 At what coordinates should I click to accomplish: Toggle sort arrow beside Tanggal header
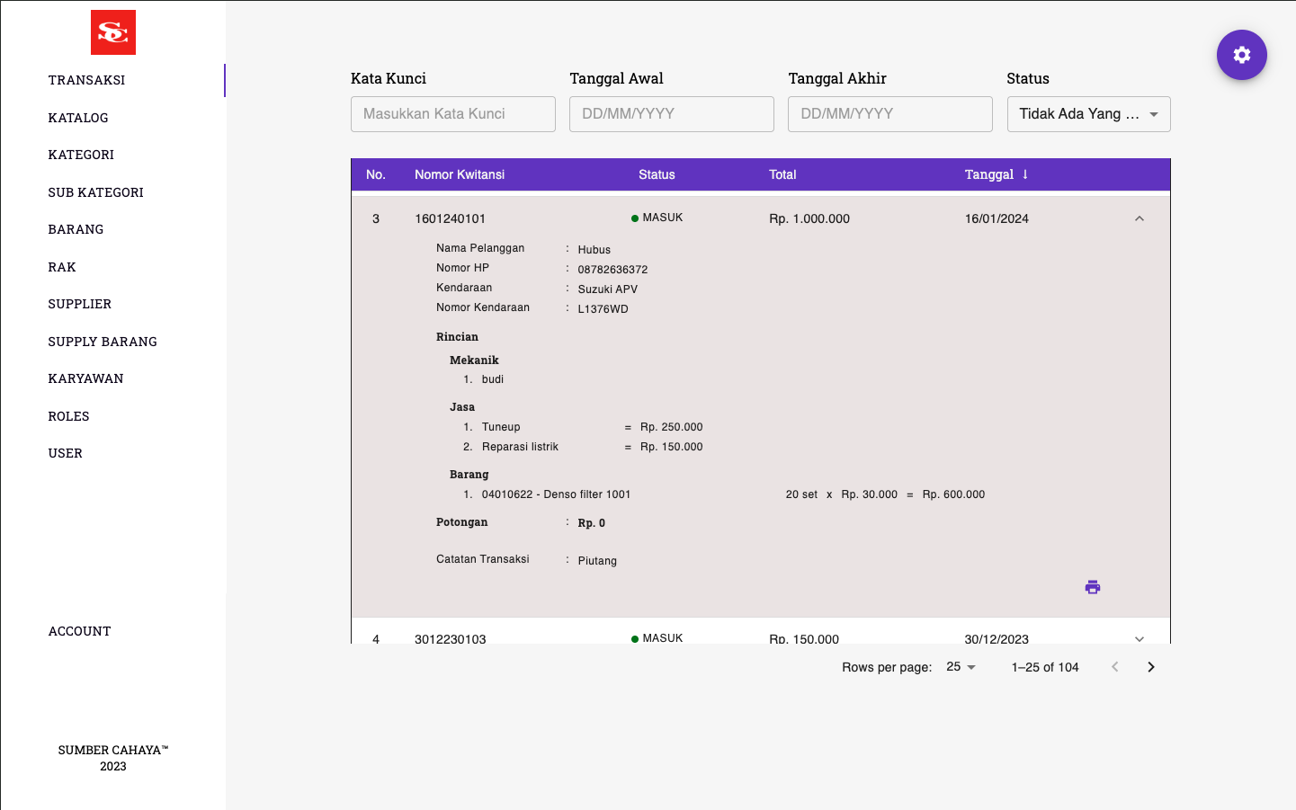[x=1025, y=174]
